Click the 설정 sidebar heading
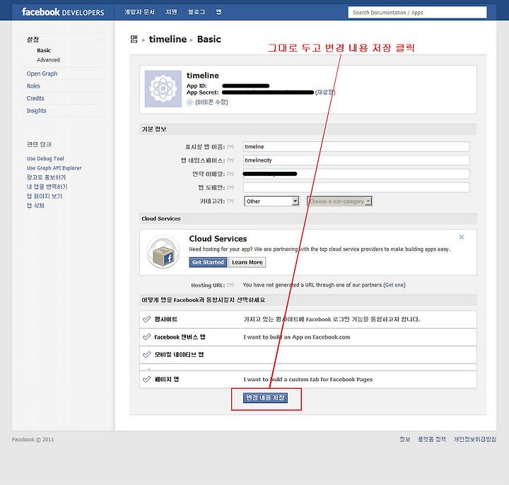Viewport: 509px width, 485px height. [x=33, y=40]
